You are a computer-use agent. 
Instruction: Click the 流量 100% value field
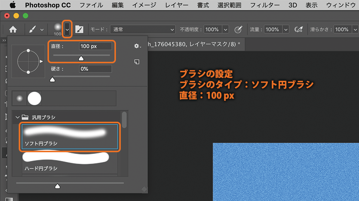(273, 29)
